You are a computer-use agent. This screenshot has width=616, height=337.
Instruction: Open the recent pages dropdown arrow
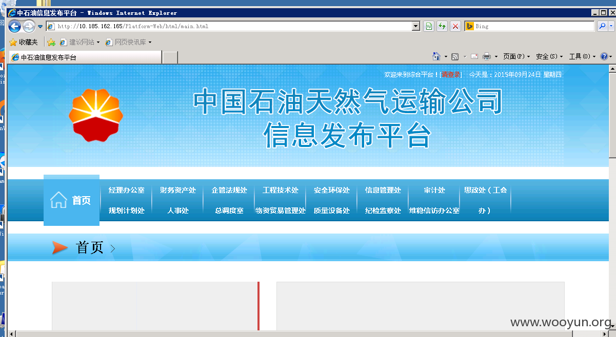[40, 27]
